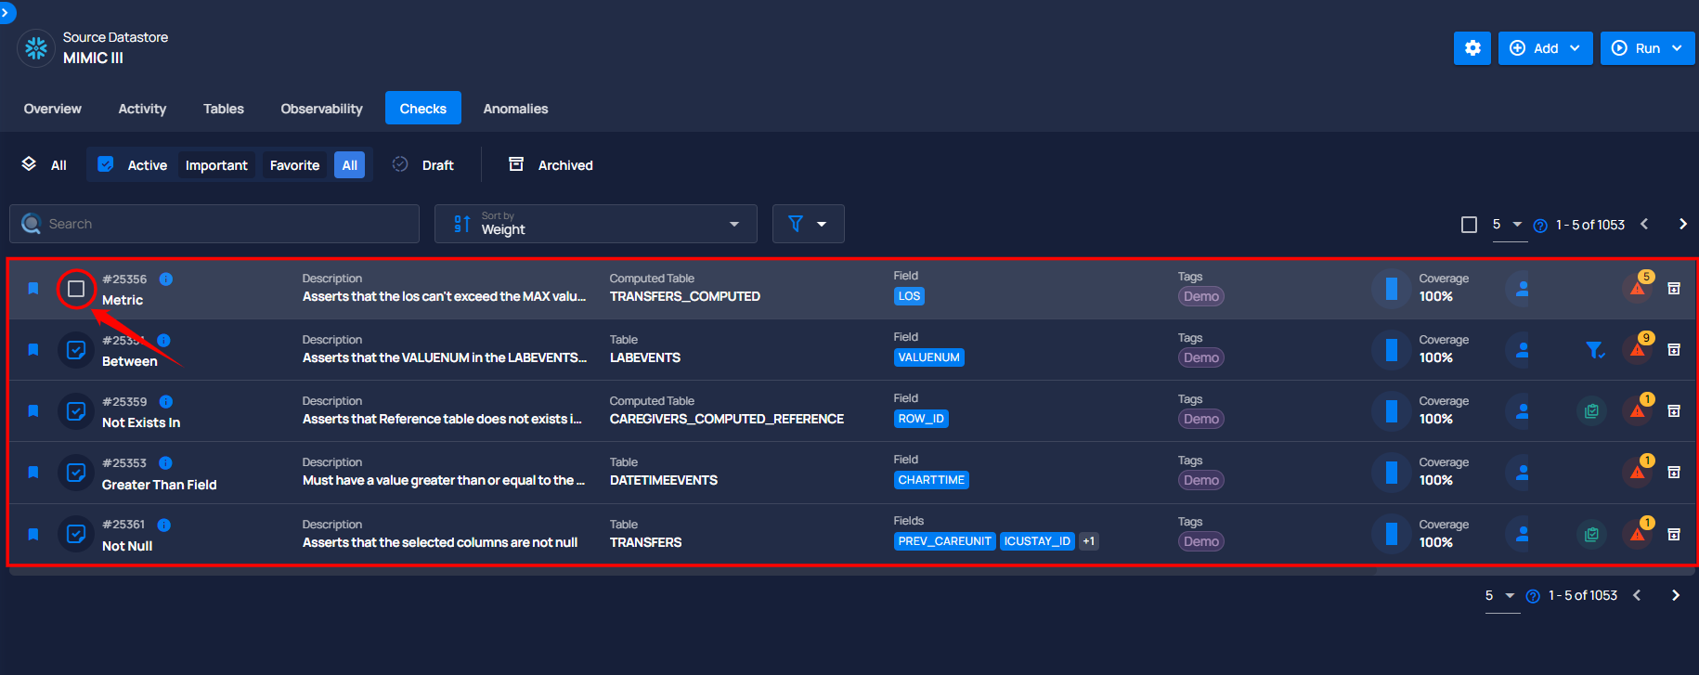Show info for check #25359
The width and height of the screenshot is (1699, 675).
click(166, 401)
